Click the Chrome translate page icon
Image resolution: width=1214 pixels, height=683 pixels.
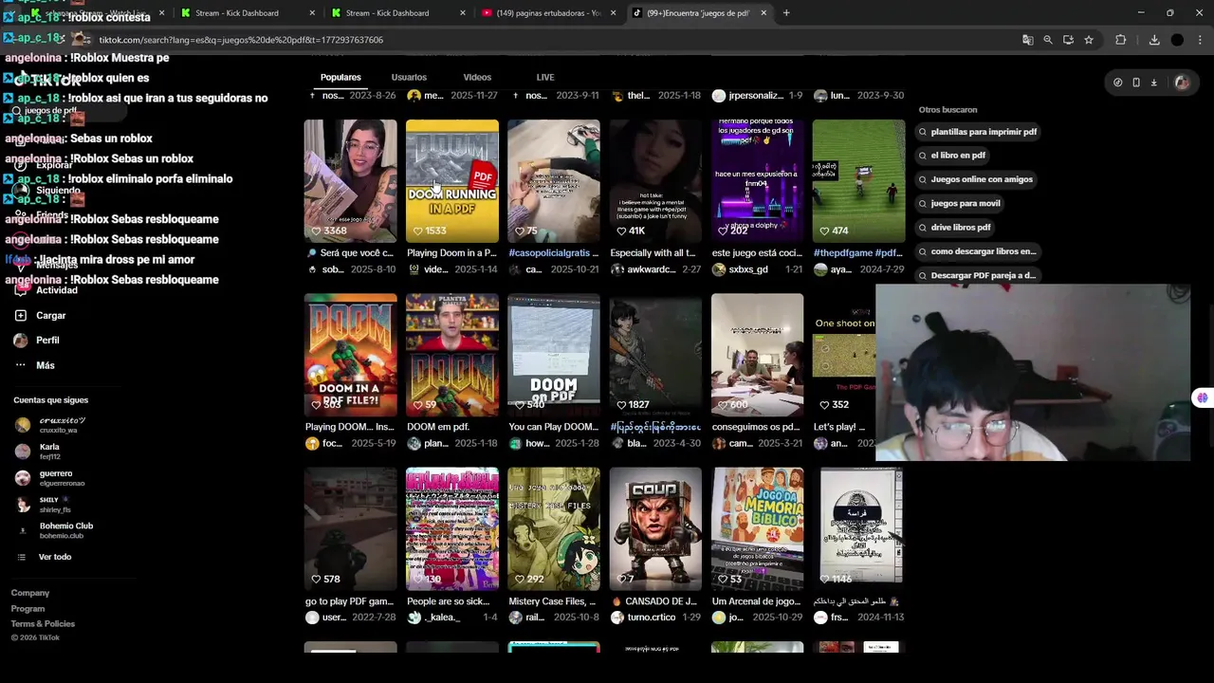pos(1027,40)
